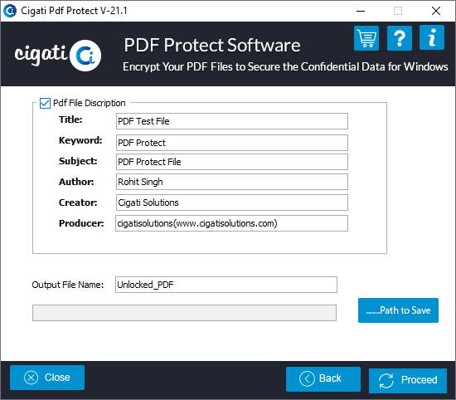Select the Producer field with cigatisolutions URL
This screenshot has width=456, height=400.
coord(231,223)
